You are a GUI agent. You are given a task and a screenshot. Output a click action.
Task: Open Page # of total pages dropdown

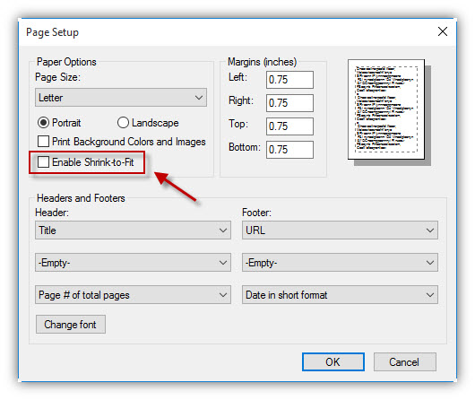pyautogui.click(x=133, y=295)
